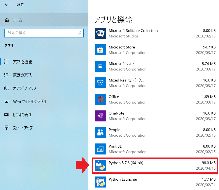Click the スタートアップ icon in sidebar
Screen dimensions: 219x190
coord(6,128)
